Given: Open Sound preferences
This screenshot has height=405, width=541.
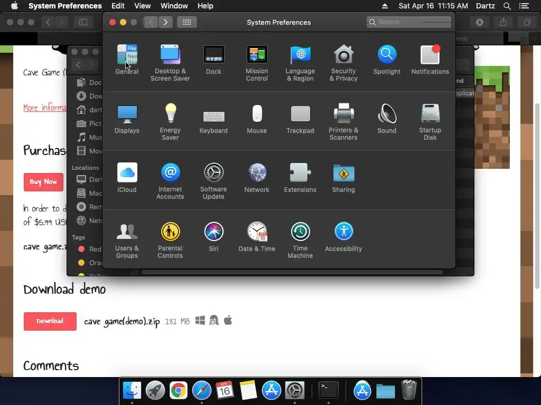Looking at the screenshot, I should (x=387, y=119).
